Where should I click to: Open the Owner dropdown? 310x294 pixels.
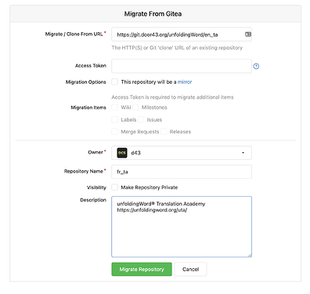tap(182, 153)
